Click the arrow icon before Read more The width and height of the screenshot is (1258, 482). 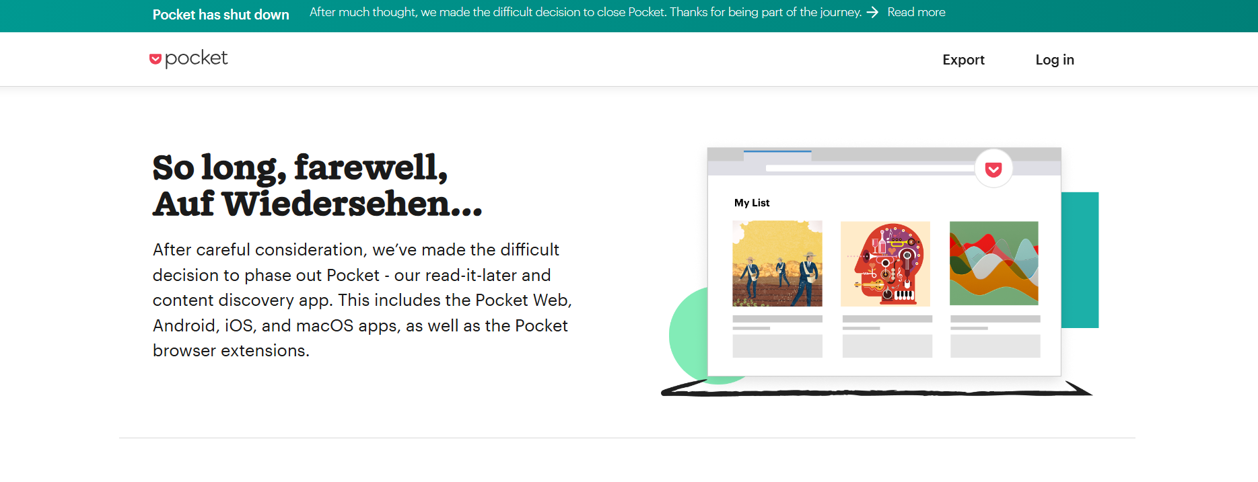[x=872, y=12]
